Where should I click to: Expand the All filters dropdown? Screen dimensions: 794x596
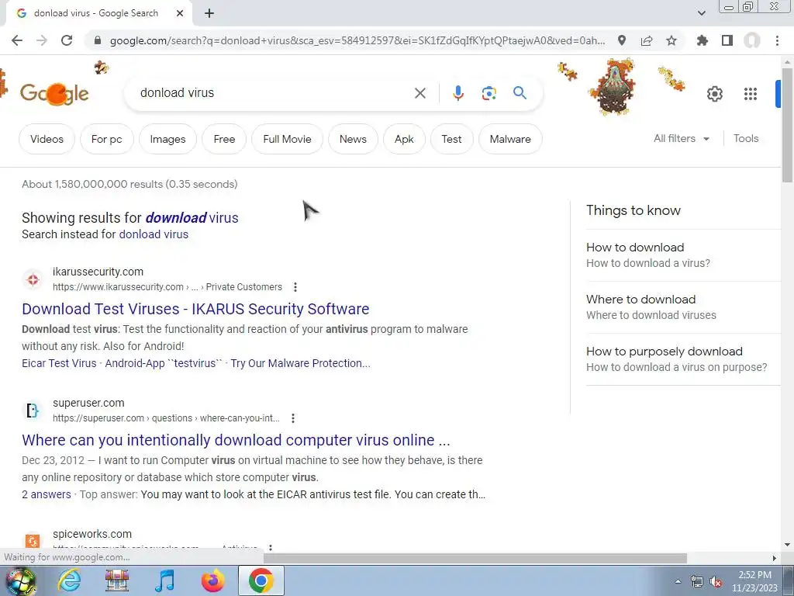[682, 138]
